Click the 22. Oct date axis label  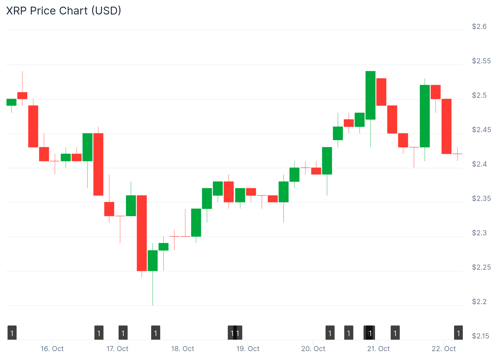pyautogui.click(x=444, y=349)
